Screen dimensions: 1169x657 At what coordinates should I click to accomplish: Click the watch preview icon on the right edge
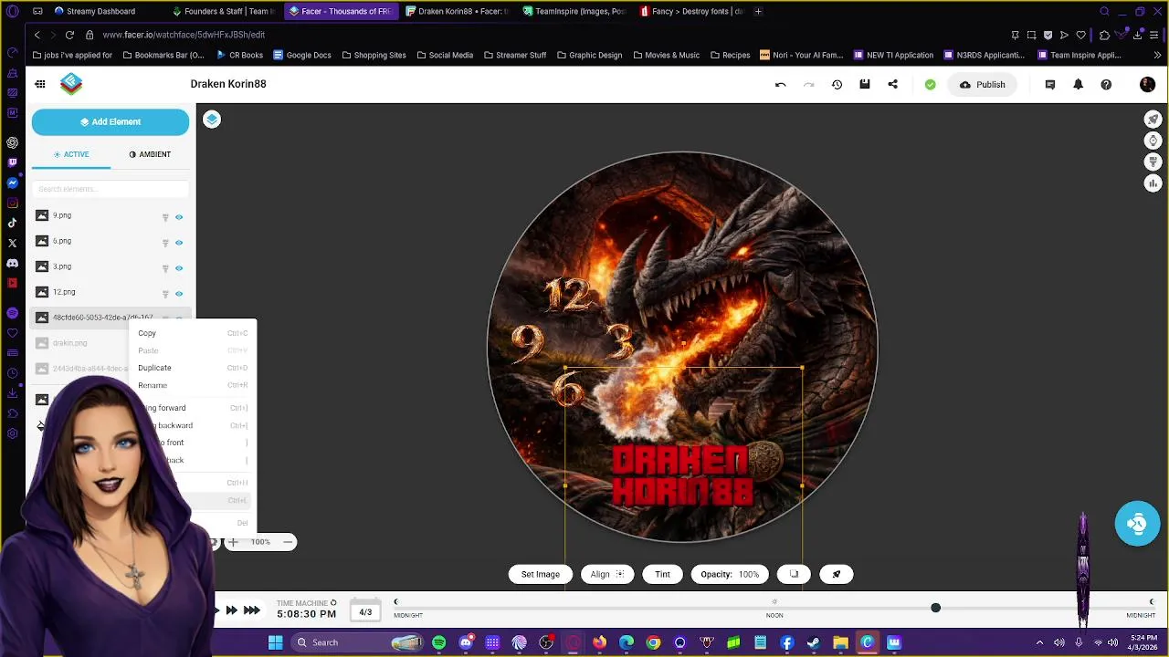click(1153, 141)
